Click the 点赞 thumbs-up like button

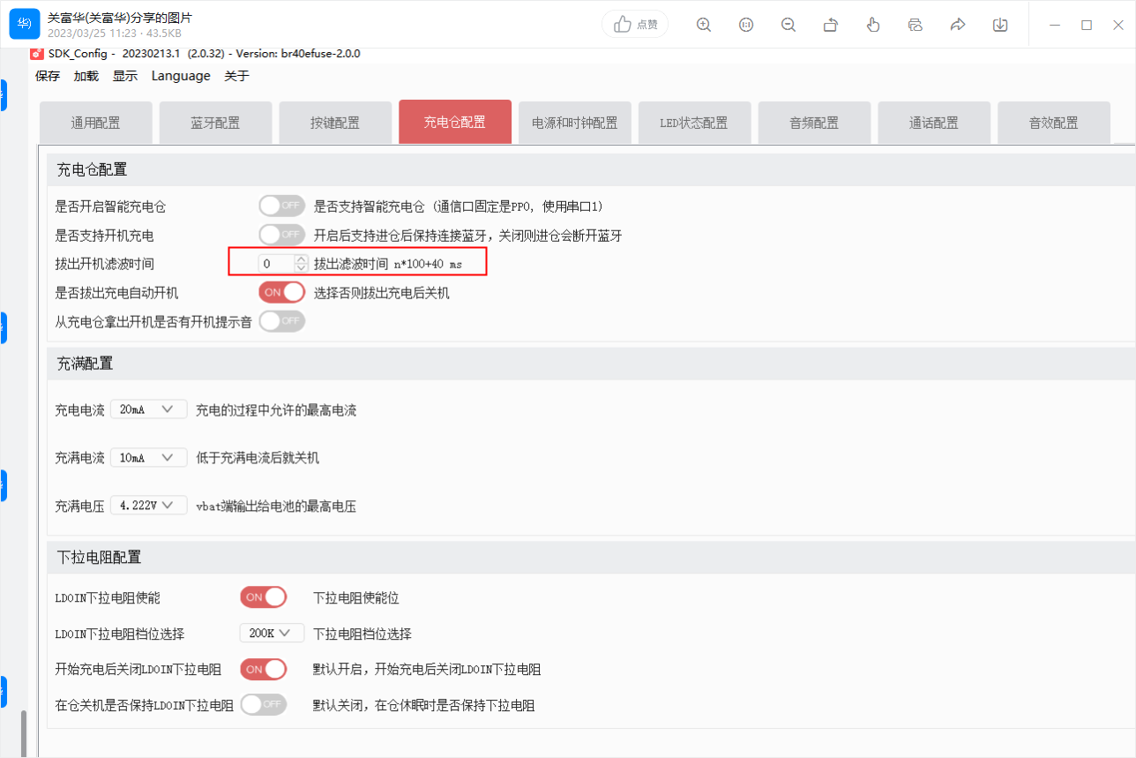pyautogui.click(x=635, y=25)
